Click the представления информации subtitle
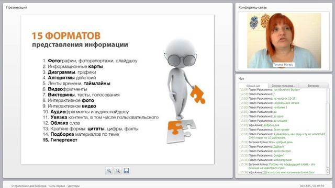 tap(80, 45)
